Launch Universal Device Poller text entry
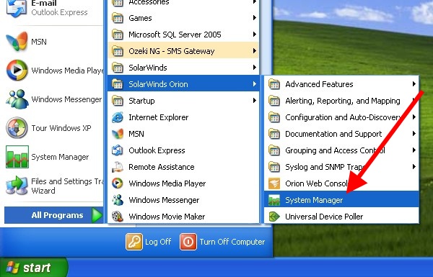The height and width of the screenshot is (277, 433). 324,217
